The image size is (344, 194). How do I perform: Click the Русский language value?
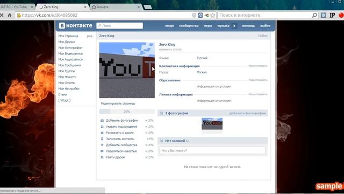pyautogui.click(x=202, y=58)
